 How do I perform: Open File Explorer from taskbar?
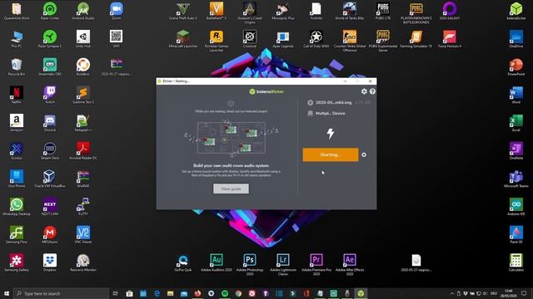[x=170, y=293]
